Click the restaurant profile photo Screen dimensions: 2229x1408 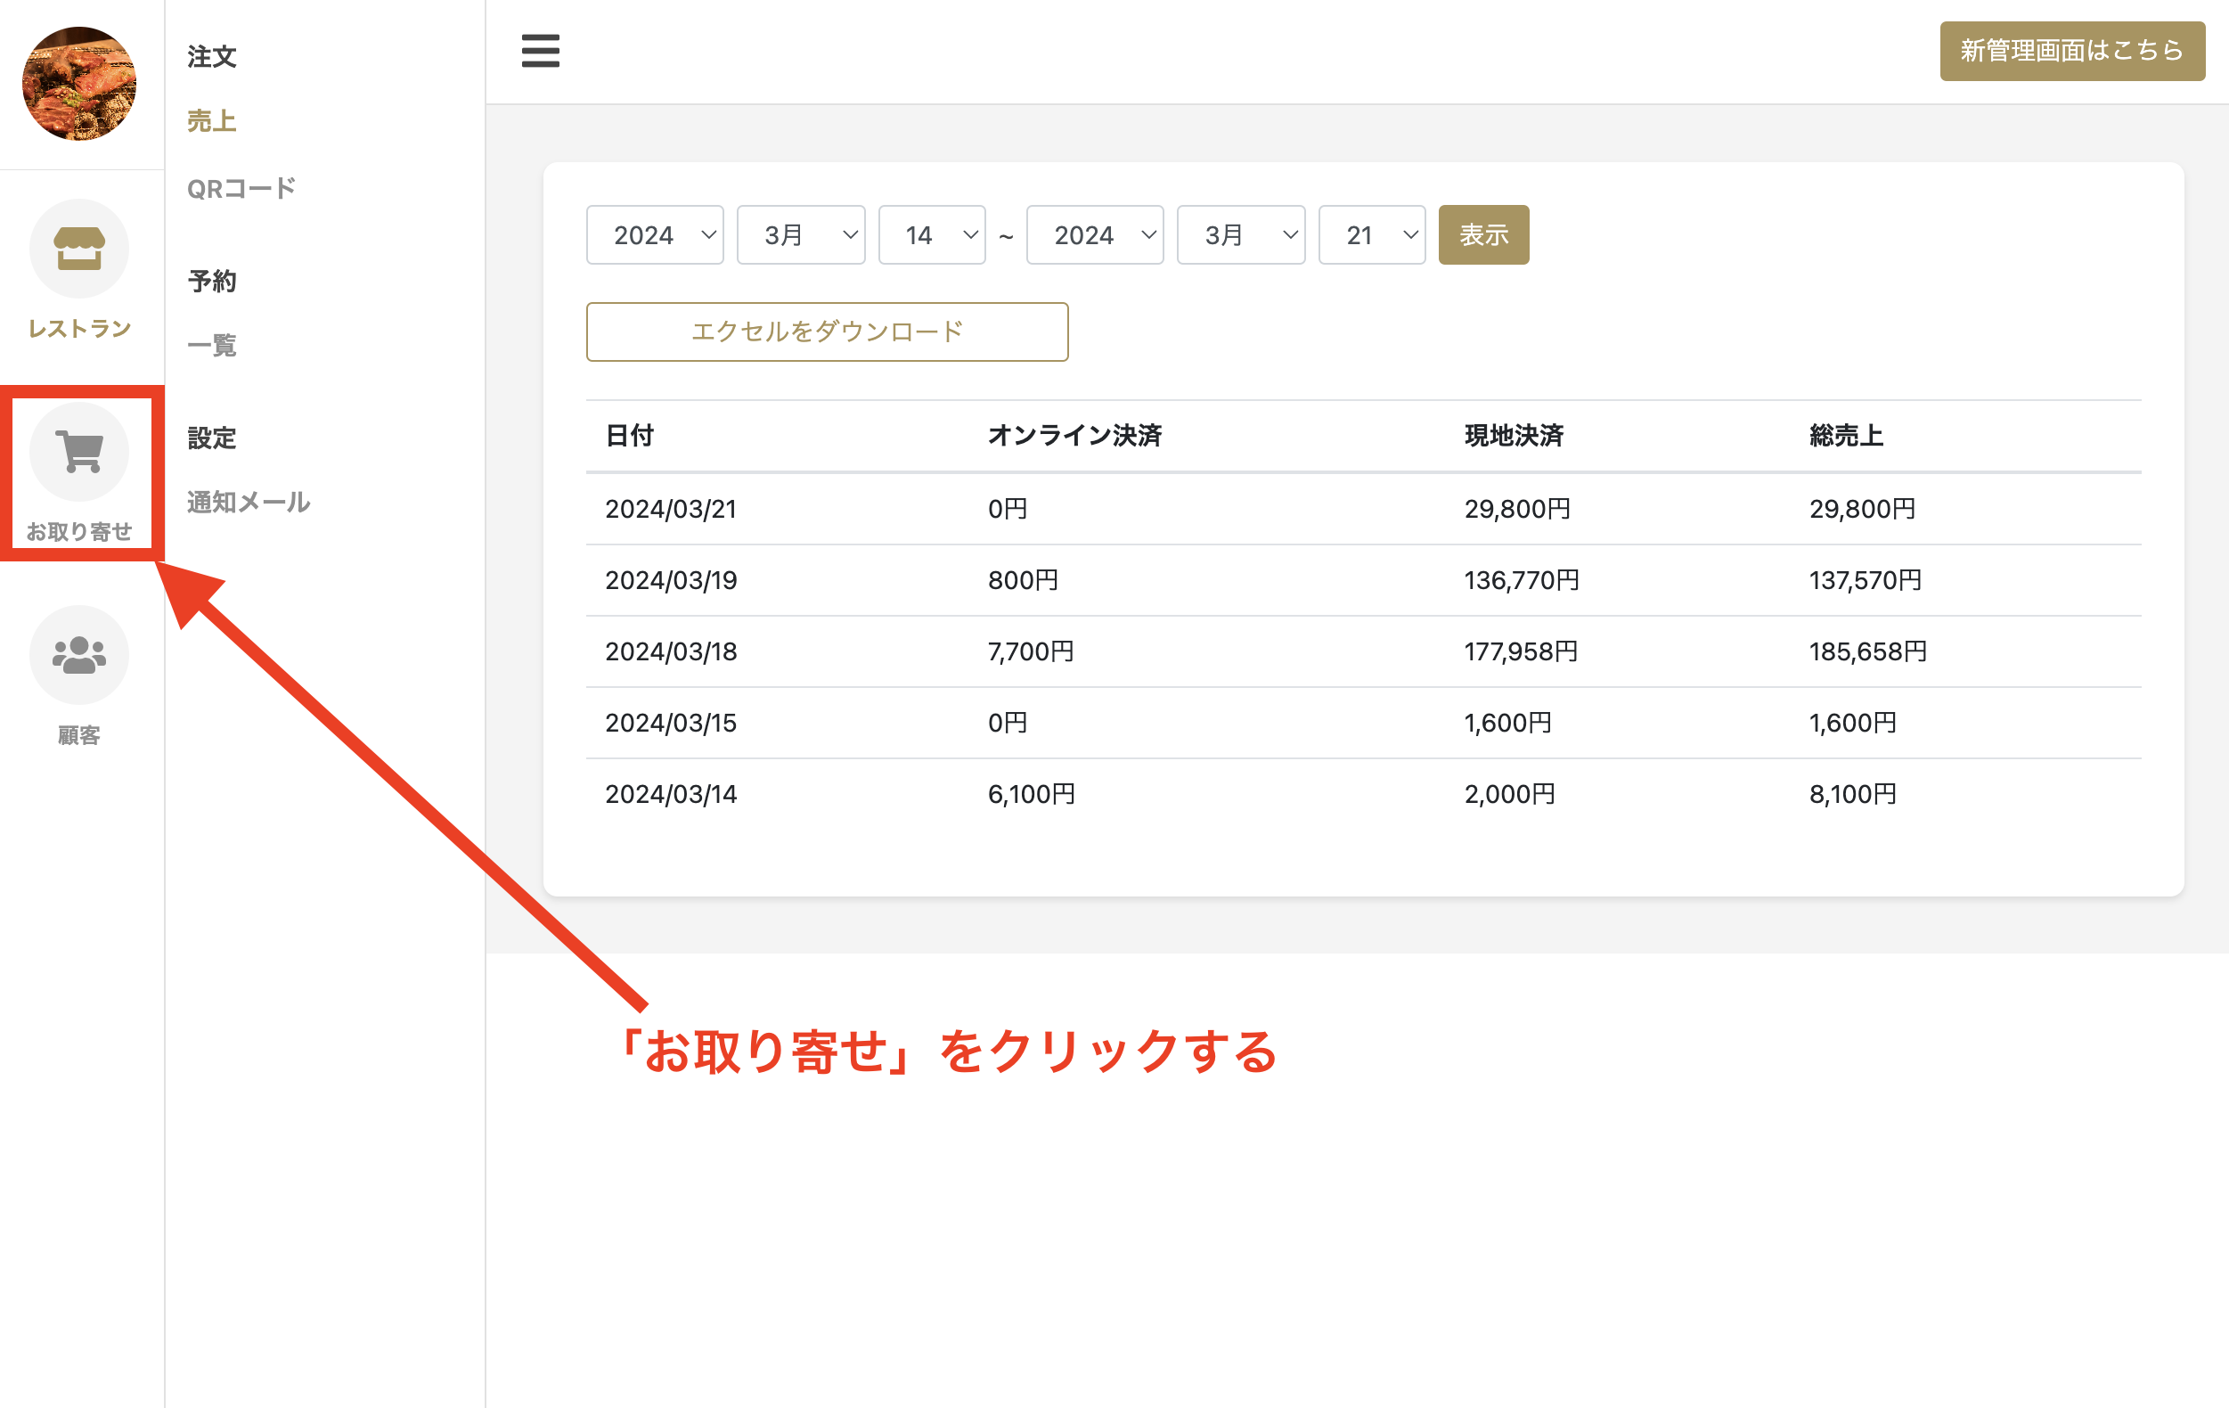pyautogui.click(x=79, y=83)
